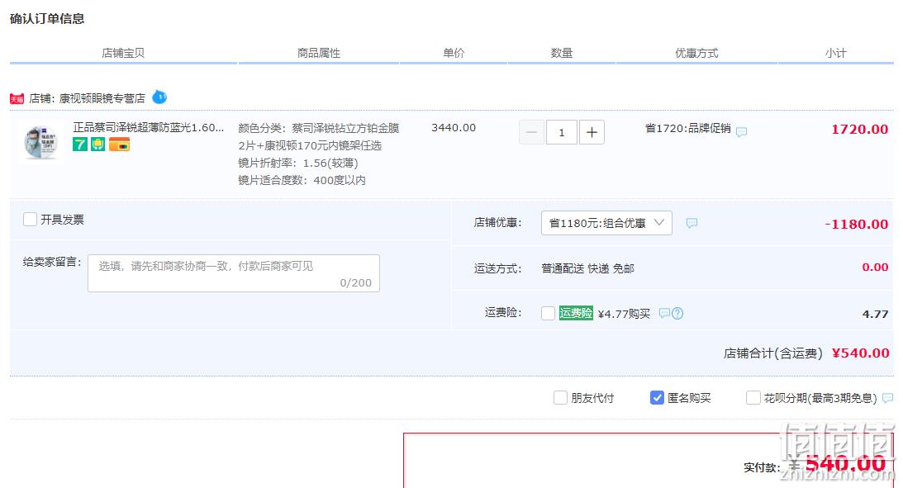Screen dimensions: 903x488
Task: Click the info bubble beside 花呗分期
Action: coord(888,398)
